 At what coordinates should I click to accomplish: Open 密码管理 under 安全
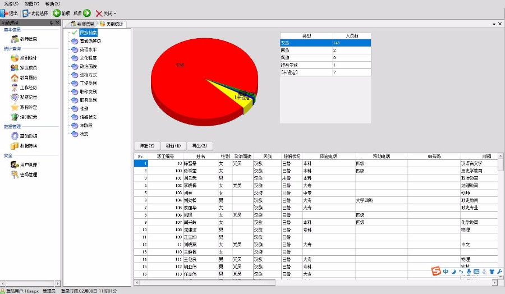(24, 174)
